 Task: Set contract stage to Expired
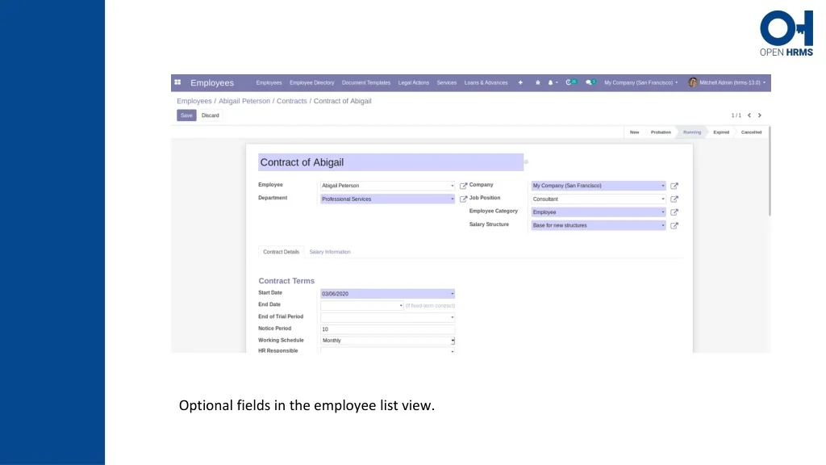(x=720, y=132)
